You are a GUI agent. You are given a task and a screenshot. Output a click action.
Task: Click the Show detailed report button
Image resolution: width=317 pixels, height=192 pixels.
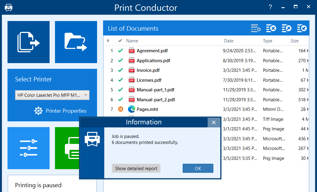pyautogui.click(x=136, y=168)
